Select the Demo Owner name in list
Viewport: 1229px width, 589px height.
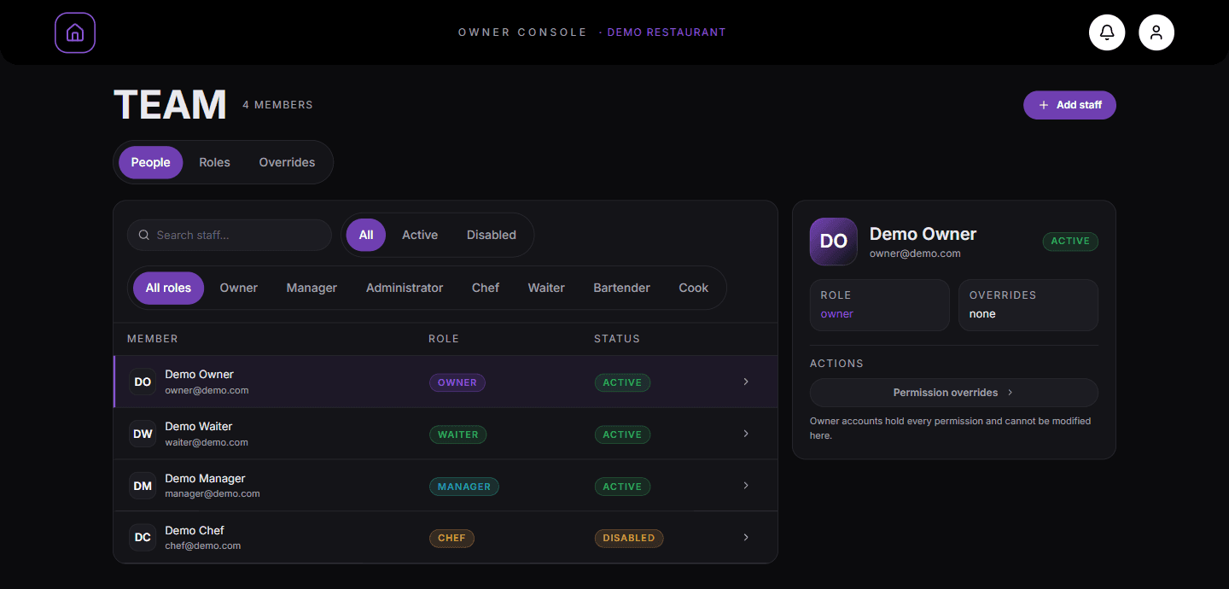(199, 374)
